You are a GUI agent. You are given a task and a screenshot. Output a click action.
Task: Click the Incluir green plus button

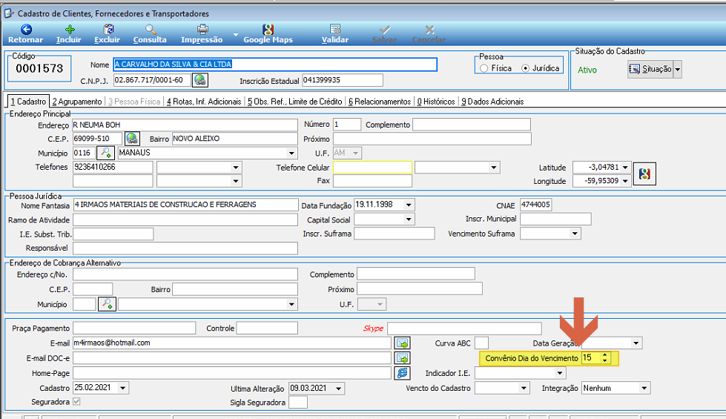click(x=69, y=34)
